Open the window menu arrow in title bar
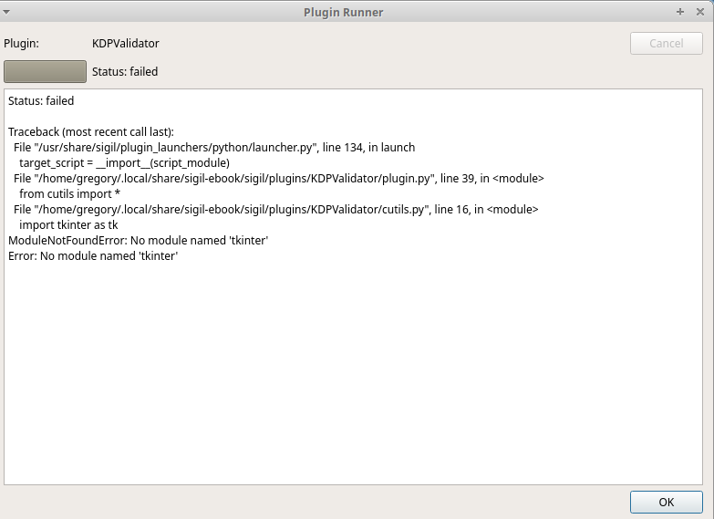Viewport: 714px width, 519px height. 8,12
